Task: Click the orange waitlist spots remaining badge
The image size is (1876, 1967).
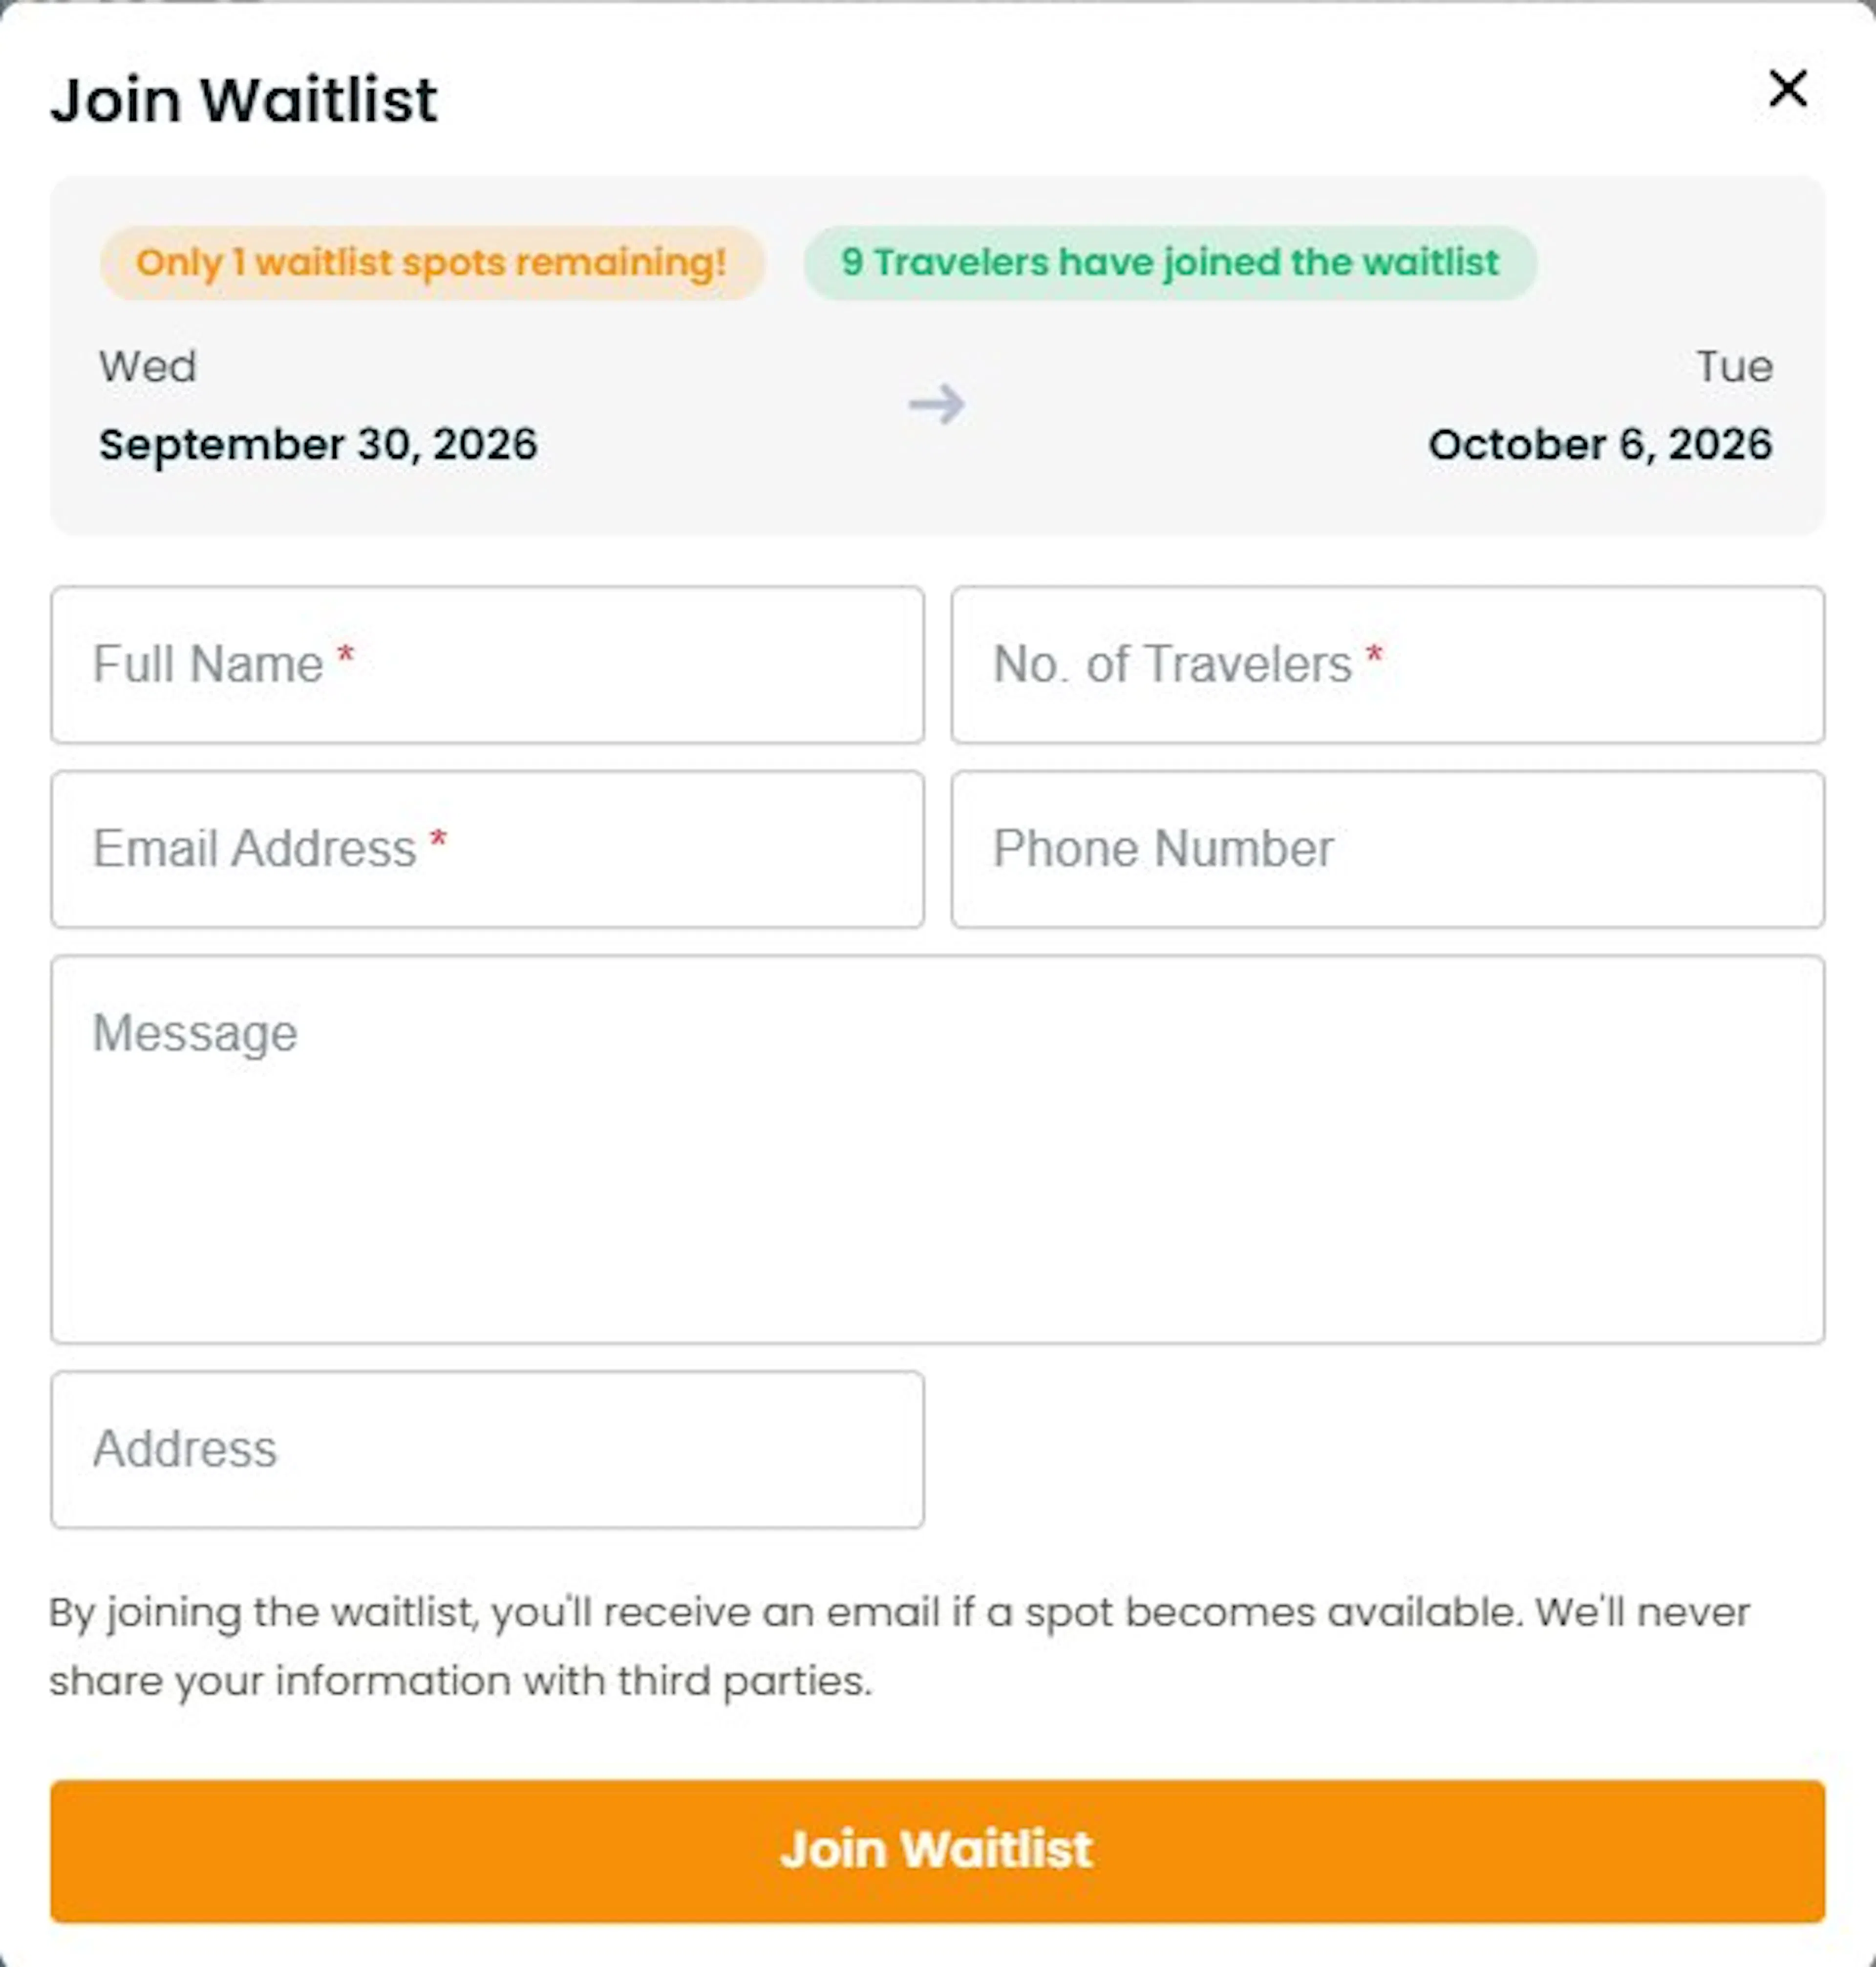Action: [x=432, y=262]
